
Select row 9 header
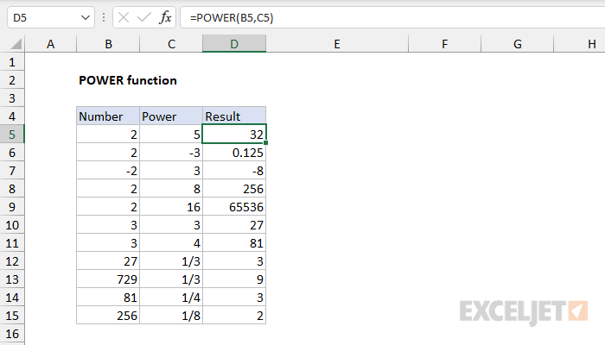click(x=12, y=207)
